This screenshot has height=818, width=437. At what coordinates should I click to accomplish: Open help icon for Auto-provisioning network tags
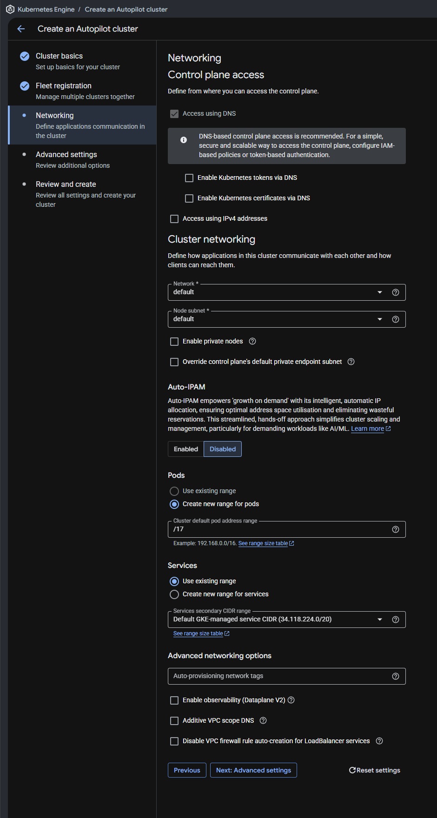point(396,676)
